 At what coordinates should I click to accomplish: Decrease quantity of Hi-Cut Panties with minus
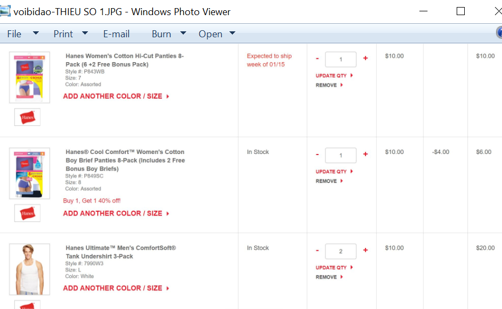[x=317, y=58]
